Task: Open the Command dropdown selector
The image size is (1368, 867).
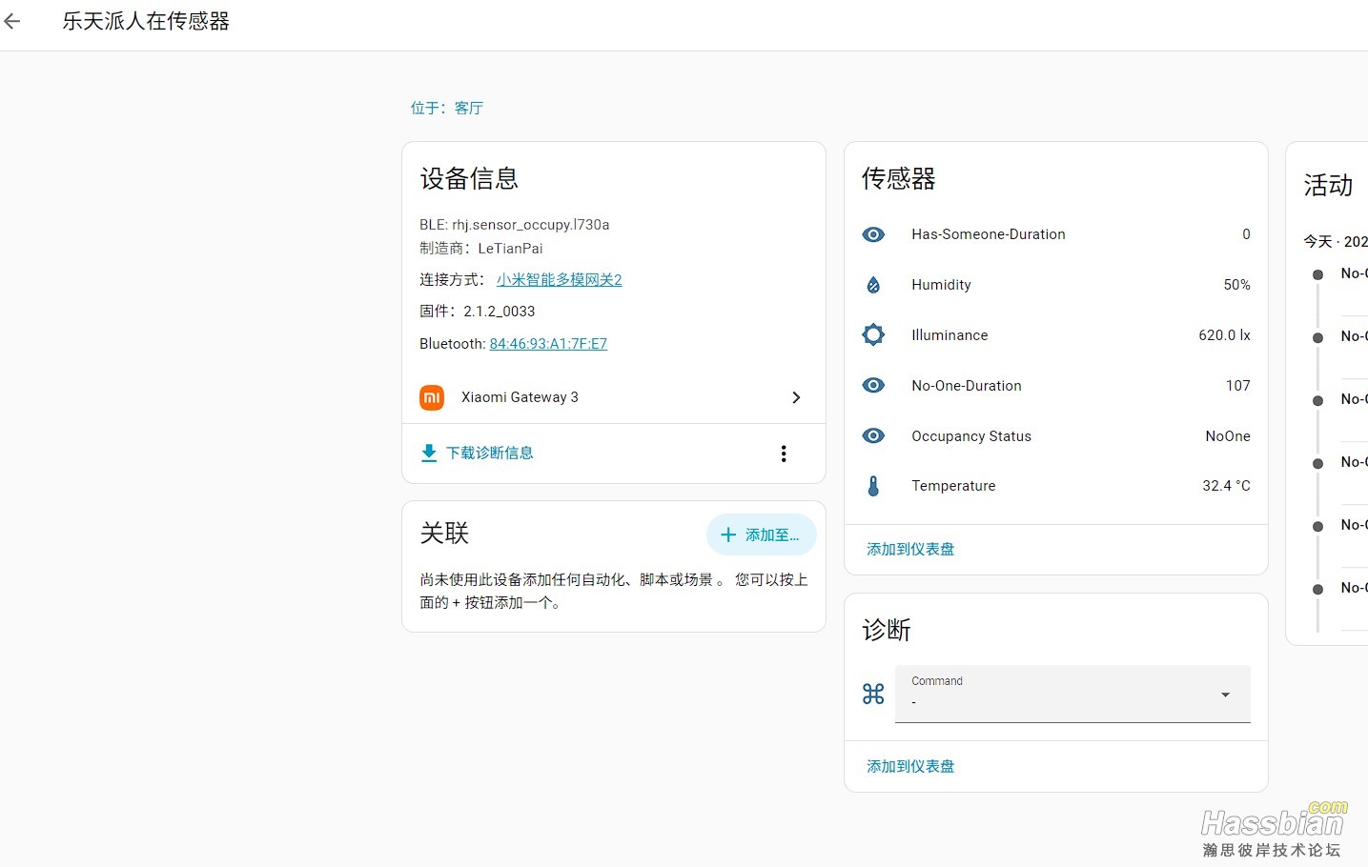Action: tap(1072, 694)
